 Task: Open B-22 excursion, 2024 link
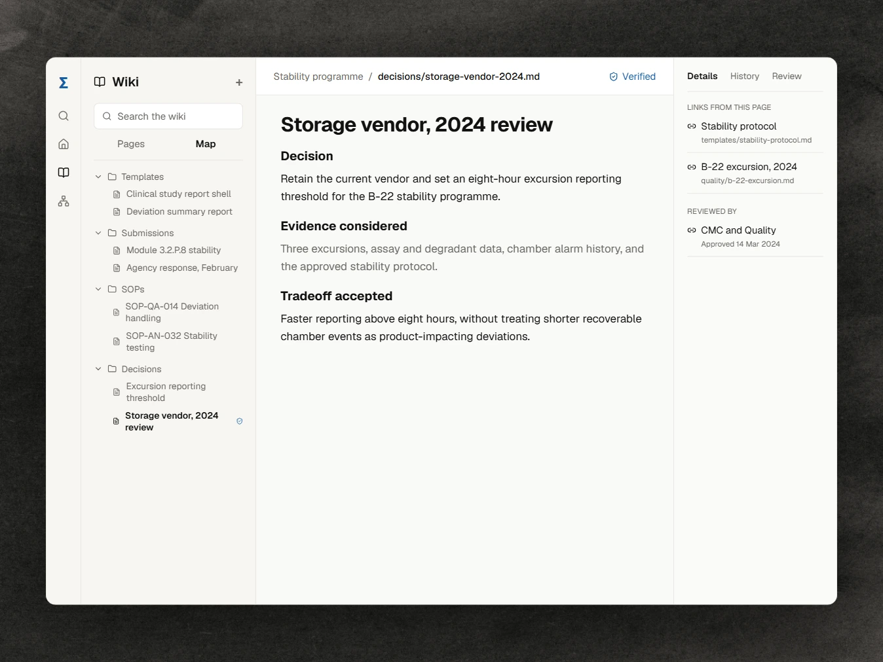pos(749,167)
